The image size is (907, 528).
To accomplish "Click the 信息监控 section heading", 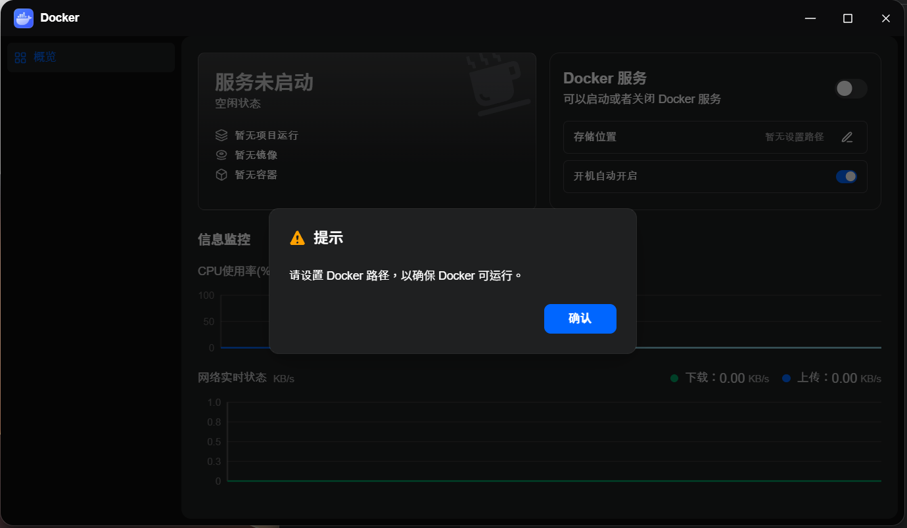I will pyautogui.click(x=224, y=240).
